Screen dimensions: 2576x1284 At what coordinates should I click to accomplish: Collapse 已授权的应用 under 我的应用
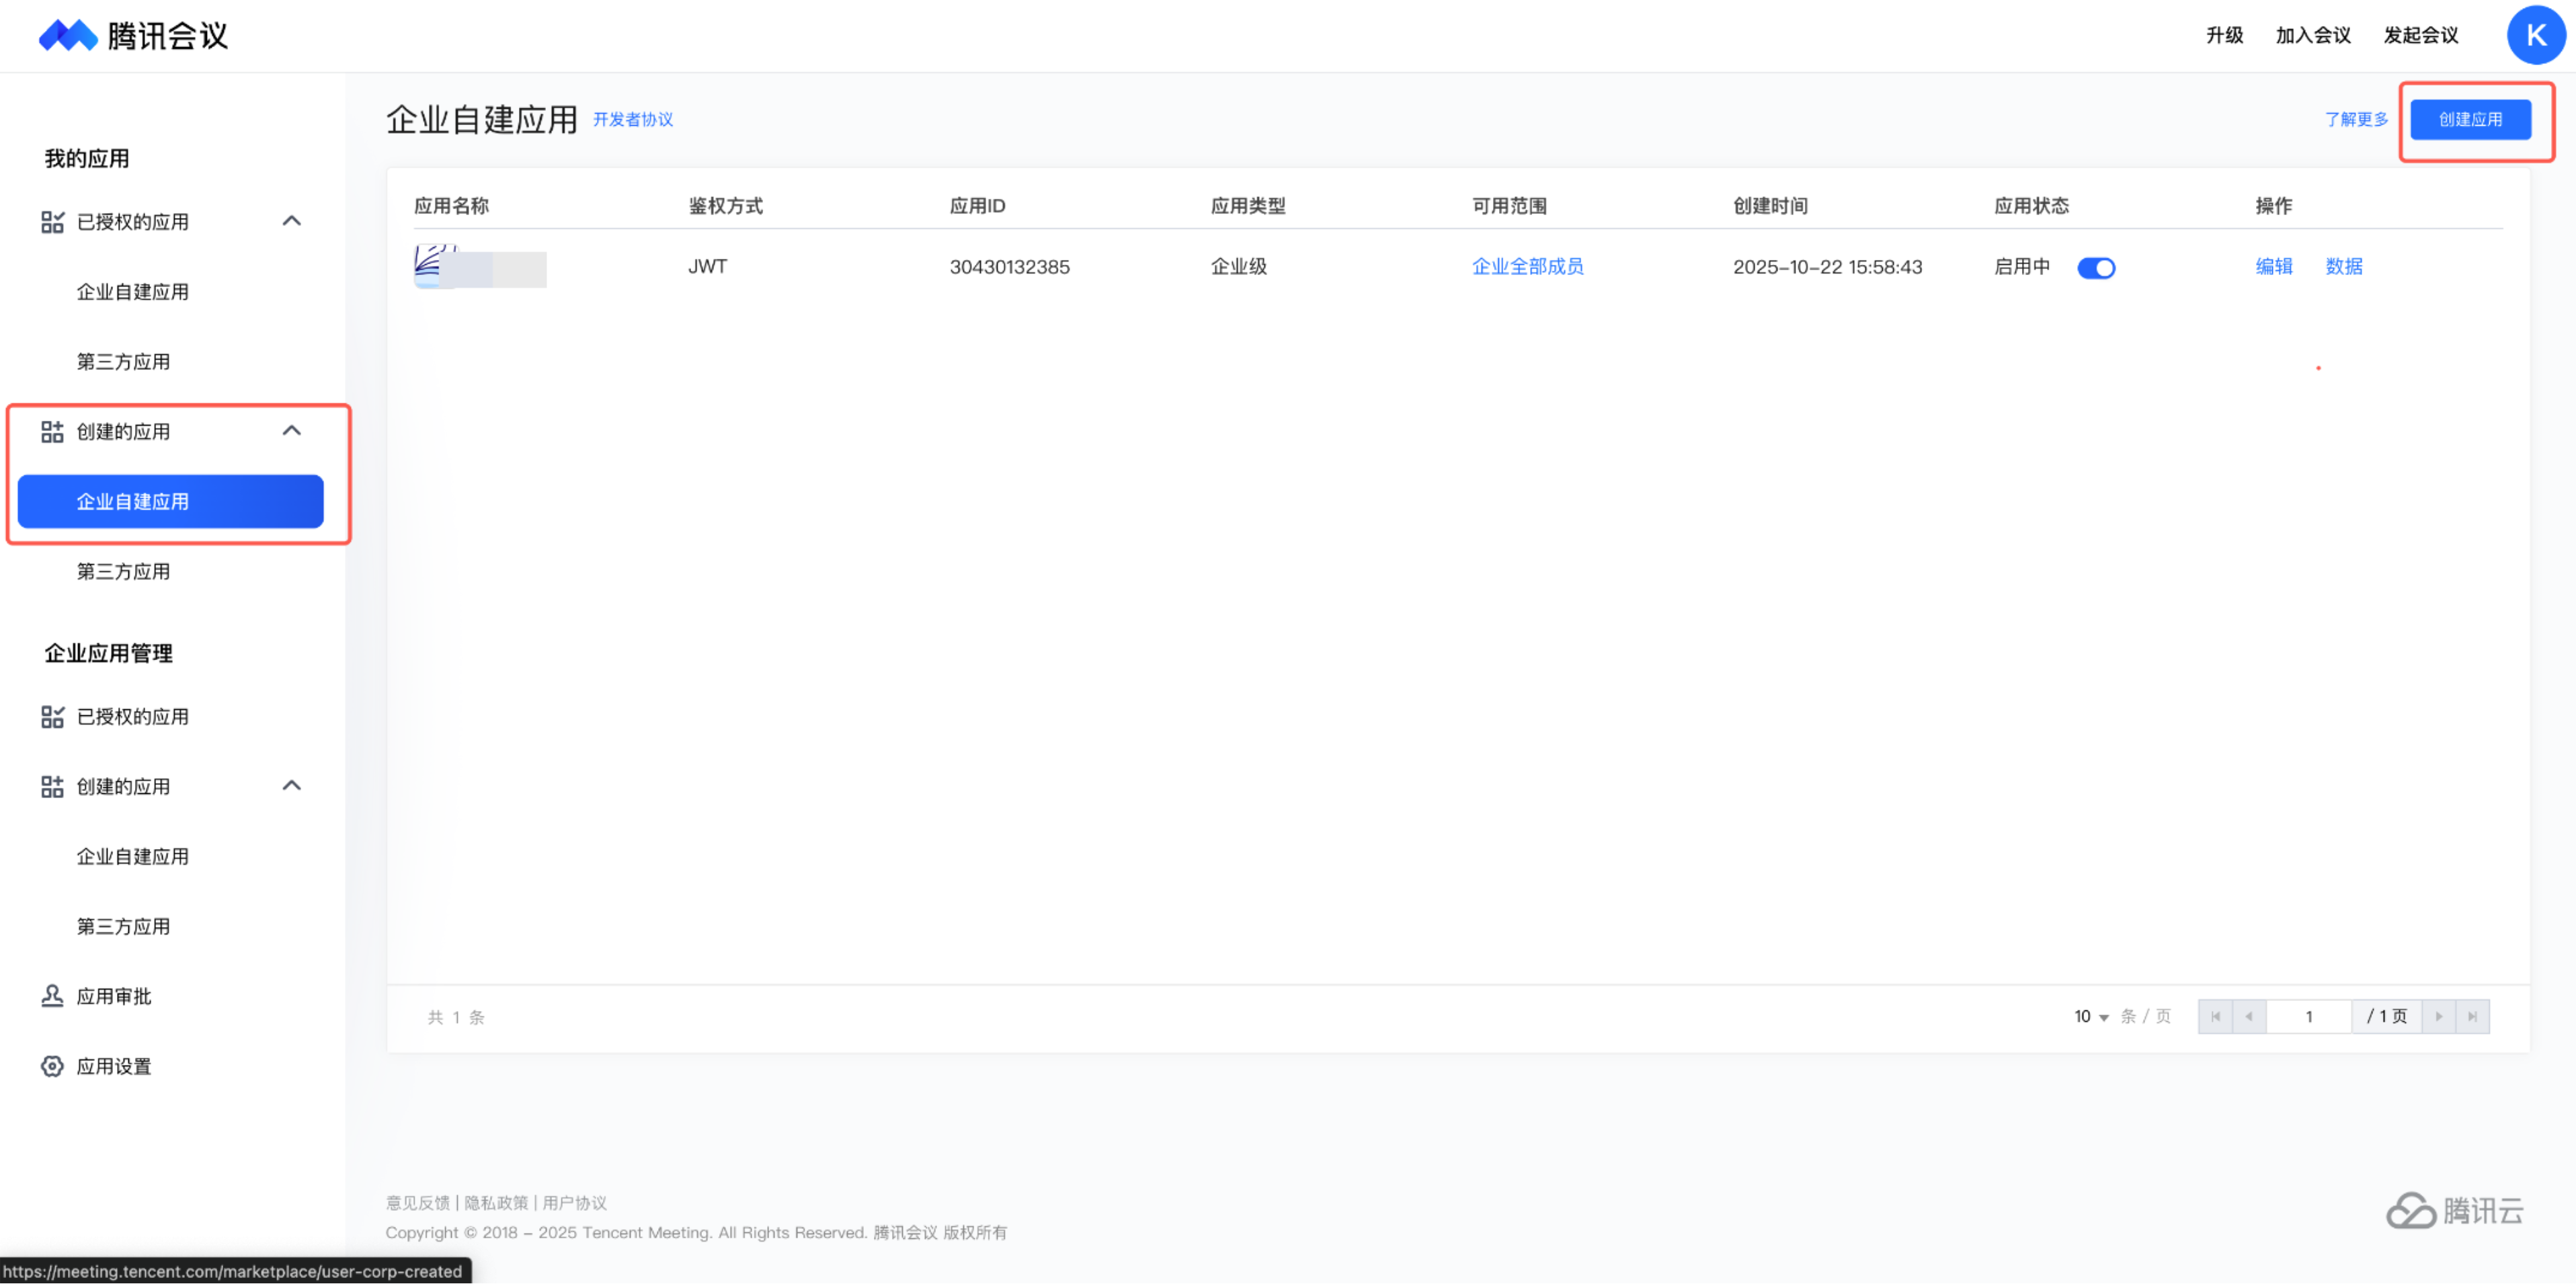point(292,221)
